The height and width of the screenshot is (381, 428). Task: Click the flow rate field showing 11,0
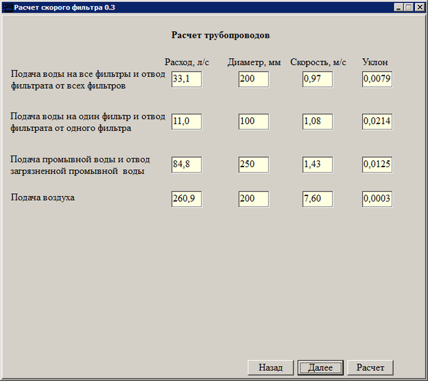click(x=187, y=122)
